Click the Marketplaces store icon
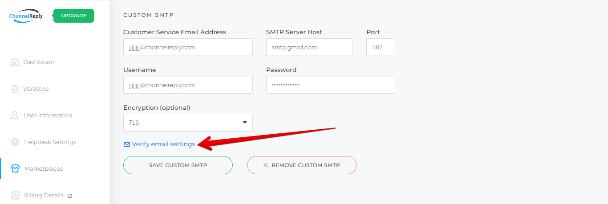The width and height of the screenshot is (608, 204). click(x=15, y=168)
